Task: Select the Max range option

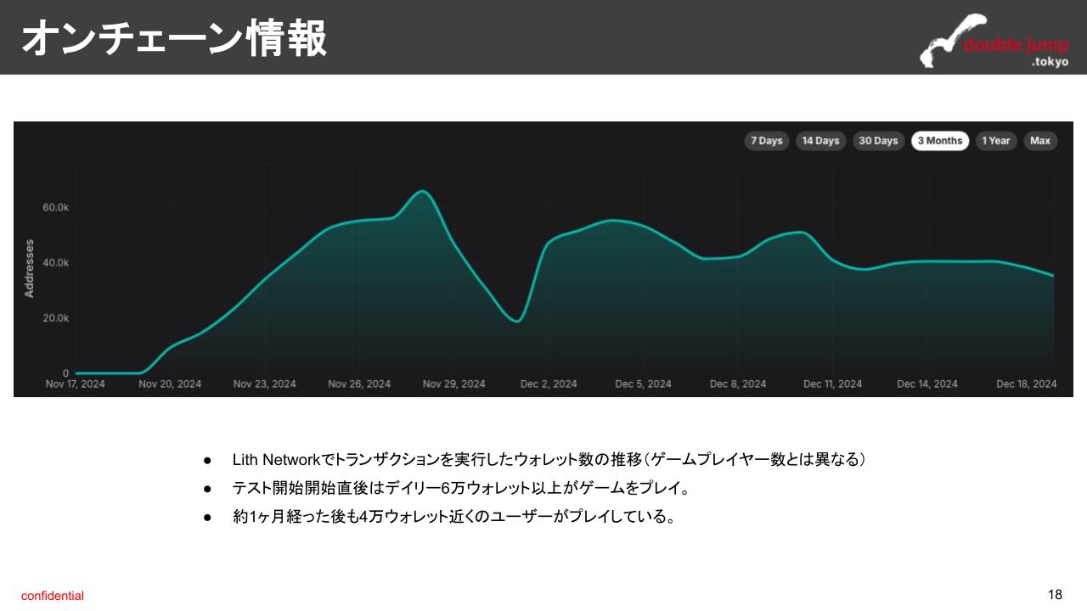Action: [1040, 141]
